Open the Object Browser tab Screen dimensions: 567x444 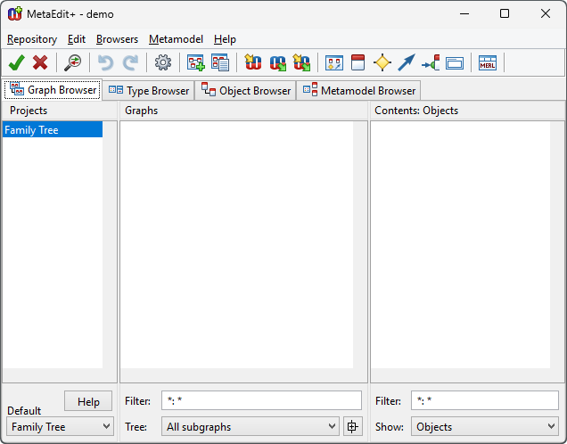tap(245, 90)
